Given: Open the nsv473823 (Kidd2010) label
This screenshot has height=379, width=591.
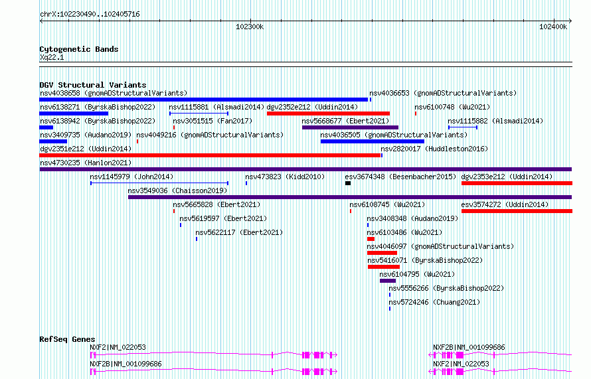Looking at the screenshot, I should point(285,177).
